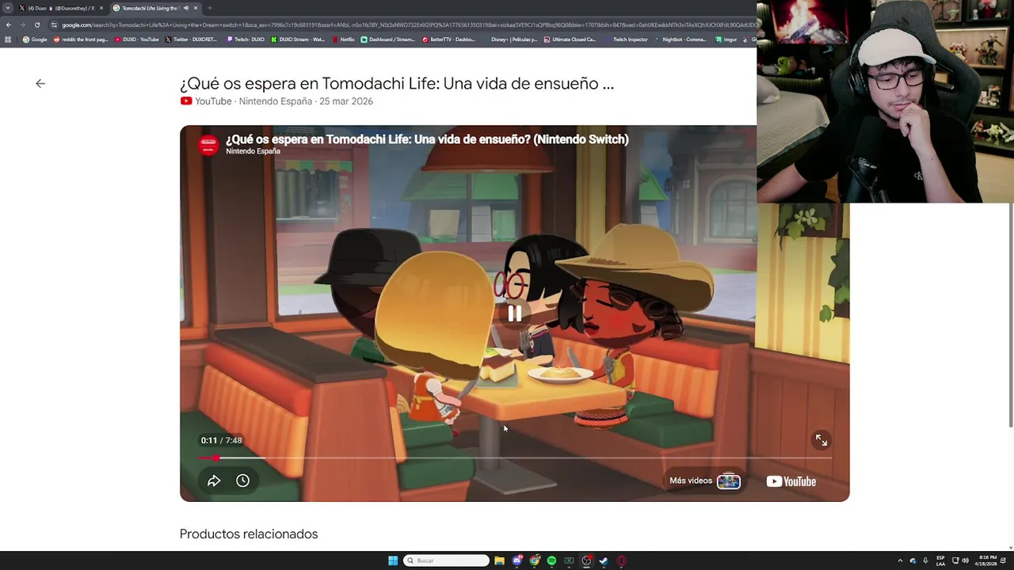
Task: Click the google.com address bar
Action: pos(404,25)
